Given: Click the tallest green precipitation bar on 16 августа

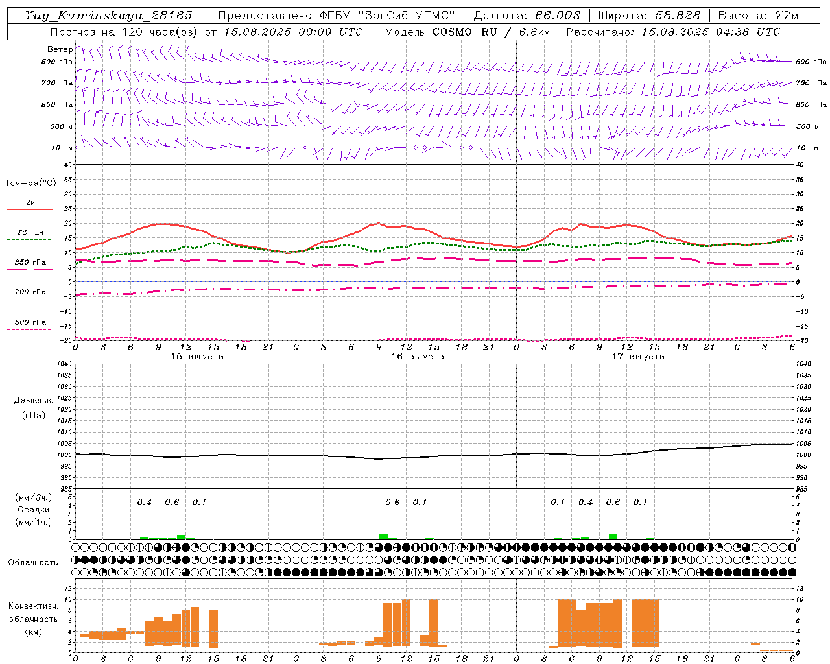Looking at the screenshot, I should [x=383, y=536].
